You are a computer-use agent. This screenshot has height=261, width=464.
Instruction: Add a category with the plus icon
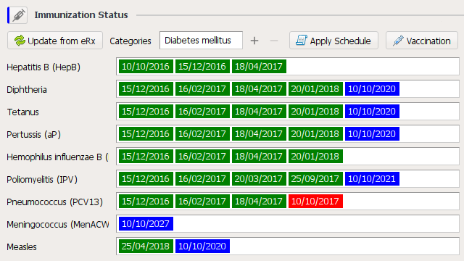click(x=254, y=41)
